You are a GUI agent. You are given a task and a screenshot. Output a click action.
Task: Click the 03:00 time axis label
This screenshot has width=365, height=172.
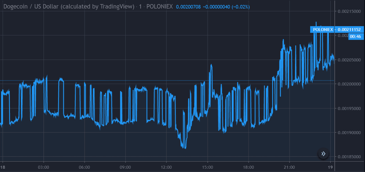tap(43, 167)
